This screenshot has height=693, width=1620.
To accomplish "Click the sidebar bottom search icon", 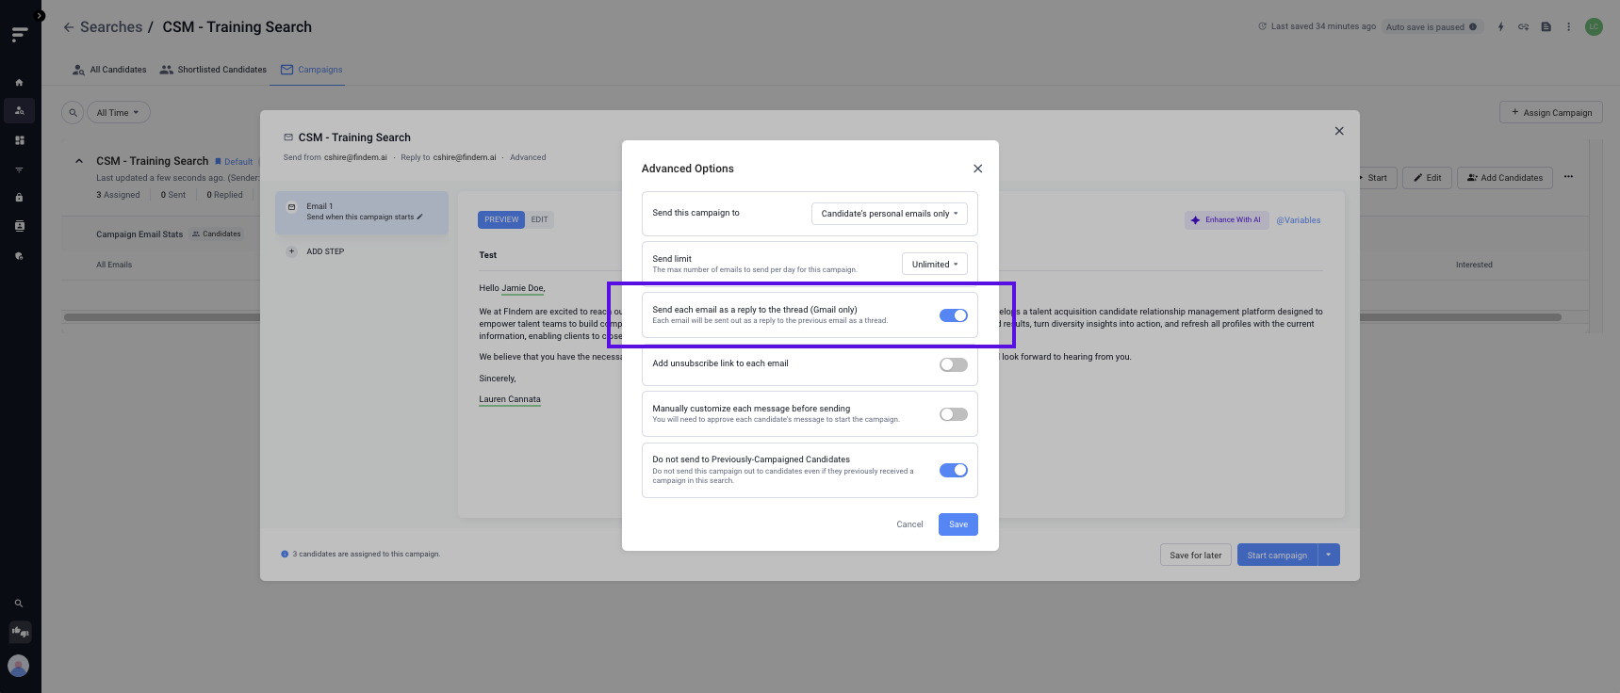I will tap(18, 604).
